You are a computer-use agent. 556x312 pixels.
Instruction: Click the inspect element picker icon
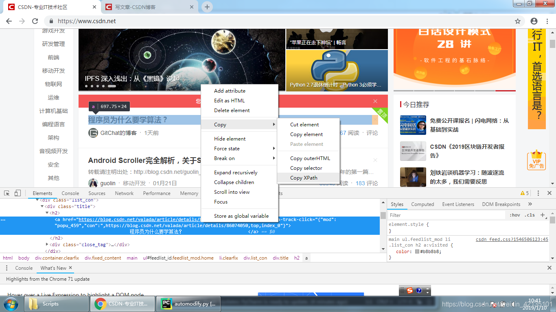pyautogui.click(x=7, y=193)
